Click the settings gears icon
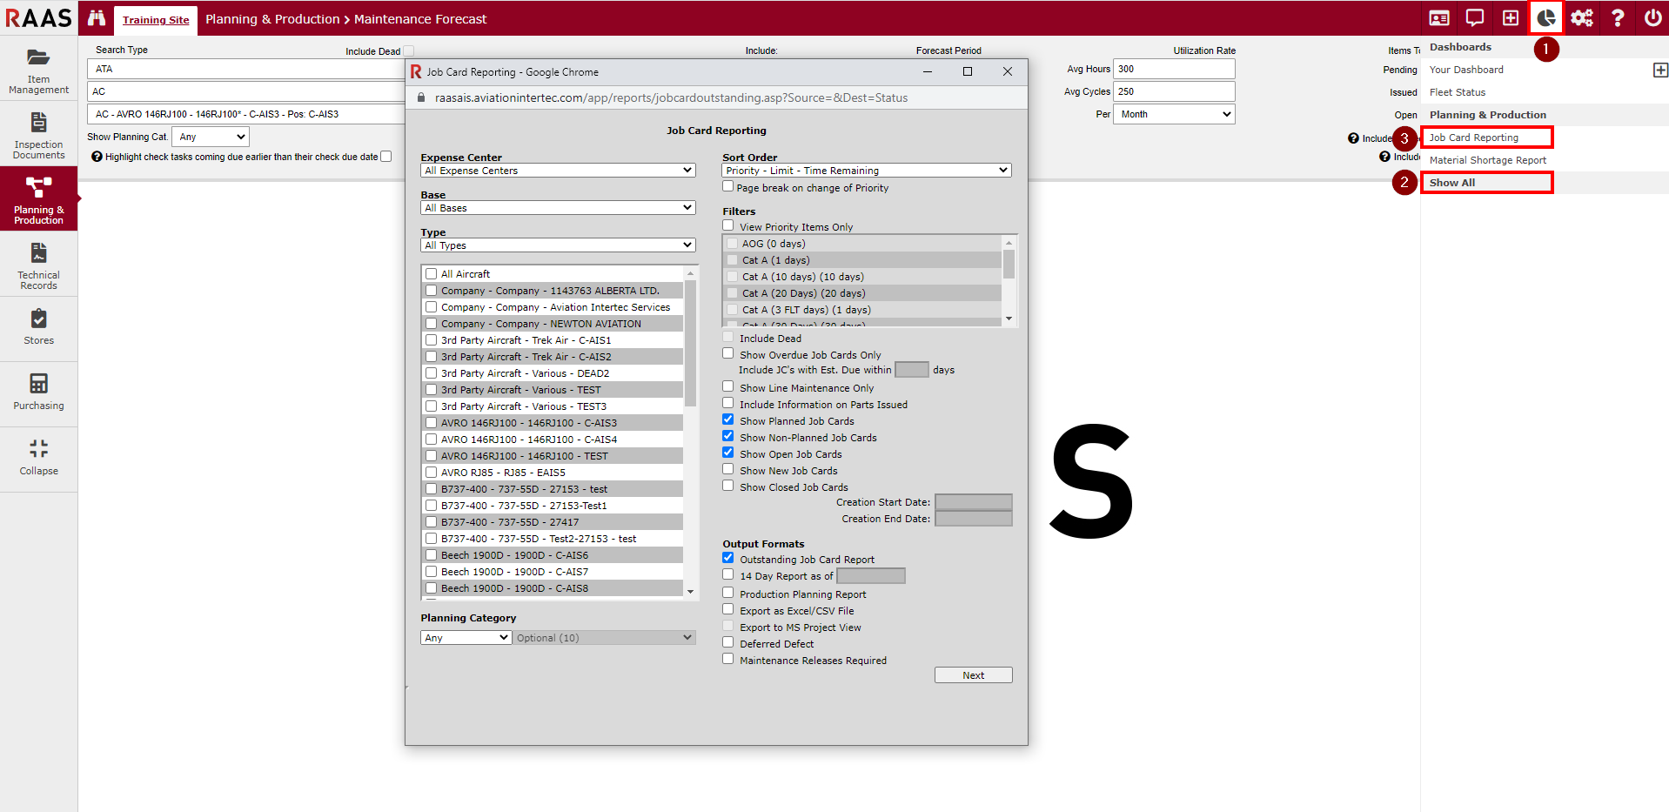Image resolution: width=1669 pixels, height=812 pixels. [1581, 18]
